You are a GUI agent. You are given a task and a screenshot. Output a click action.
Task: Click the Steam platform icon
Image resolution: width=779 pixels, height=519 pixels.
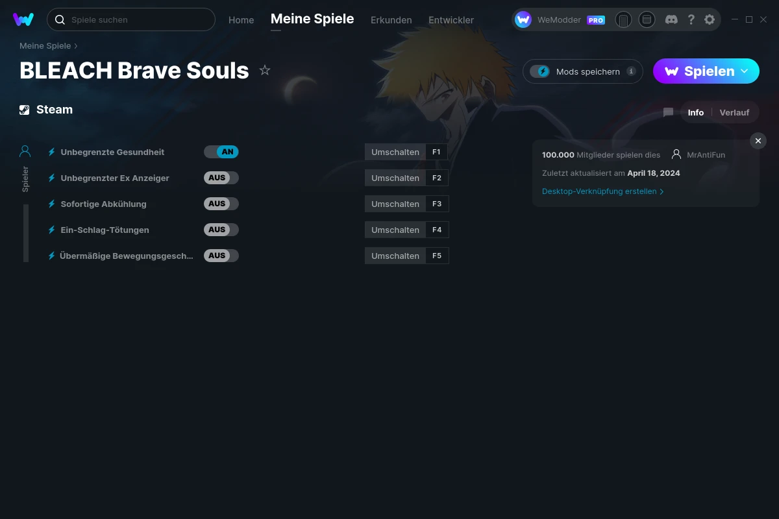point(25,109)
